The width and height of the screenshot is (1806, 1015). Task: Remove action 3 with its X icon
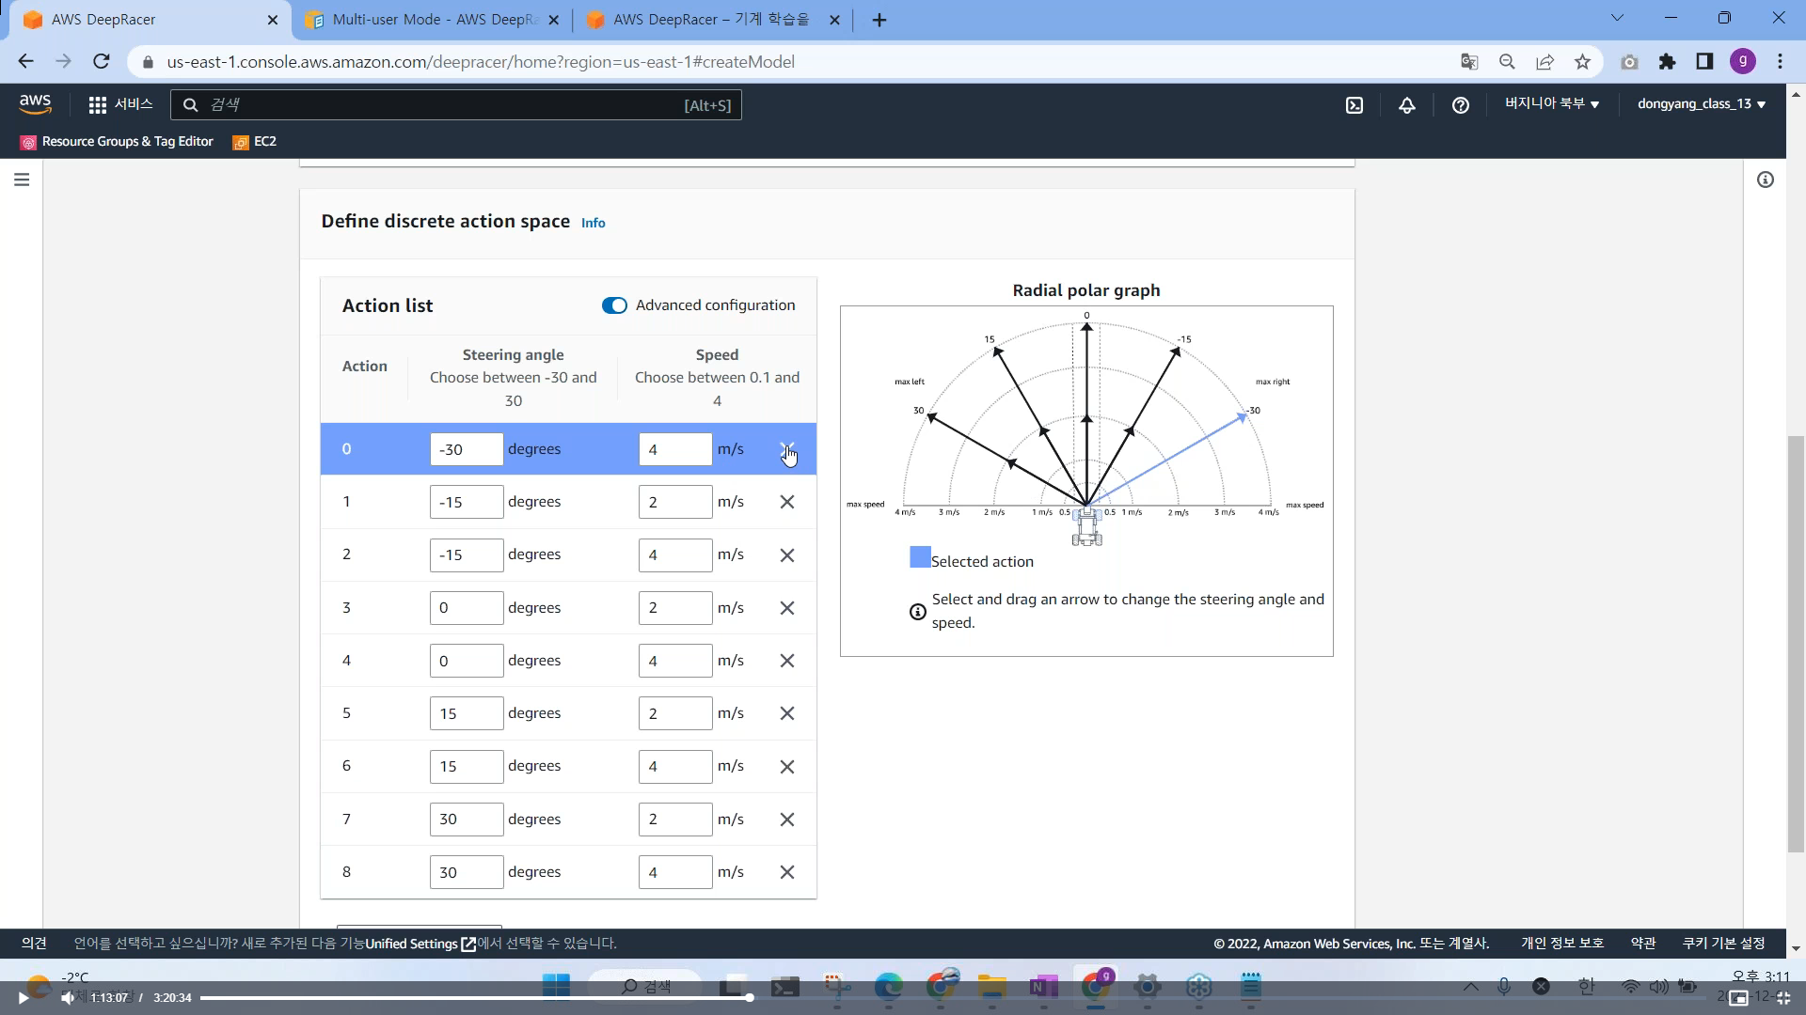(787, 608)
